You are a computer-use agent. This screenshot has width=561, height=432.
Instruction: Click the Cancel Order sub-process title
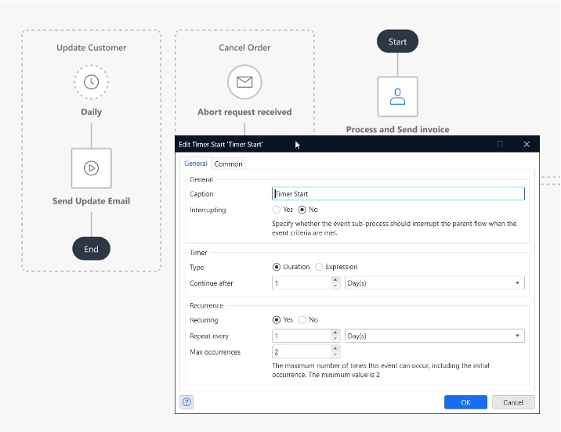tap(244, 48)
